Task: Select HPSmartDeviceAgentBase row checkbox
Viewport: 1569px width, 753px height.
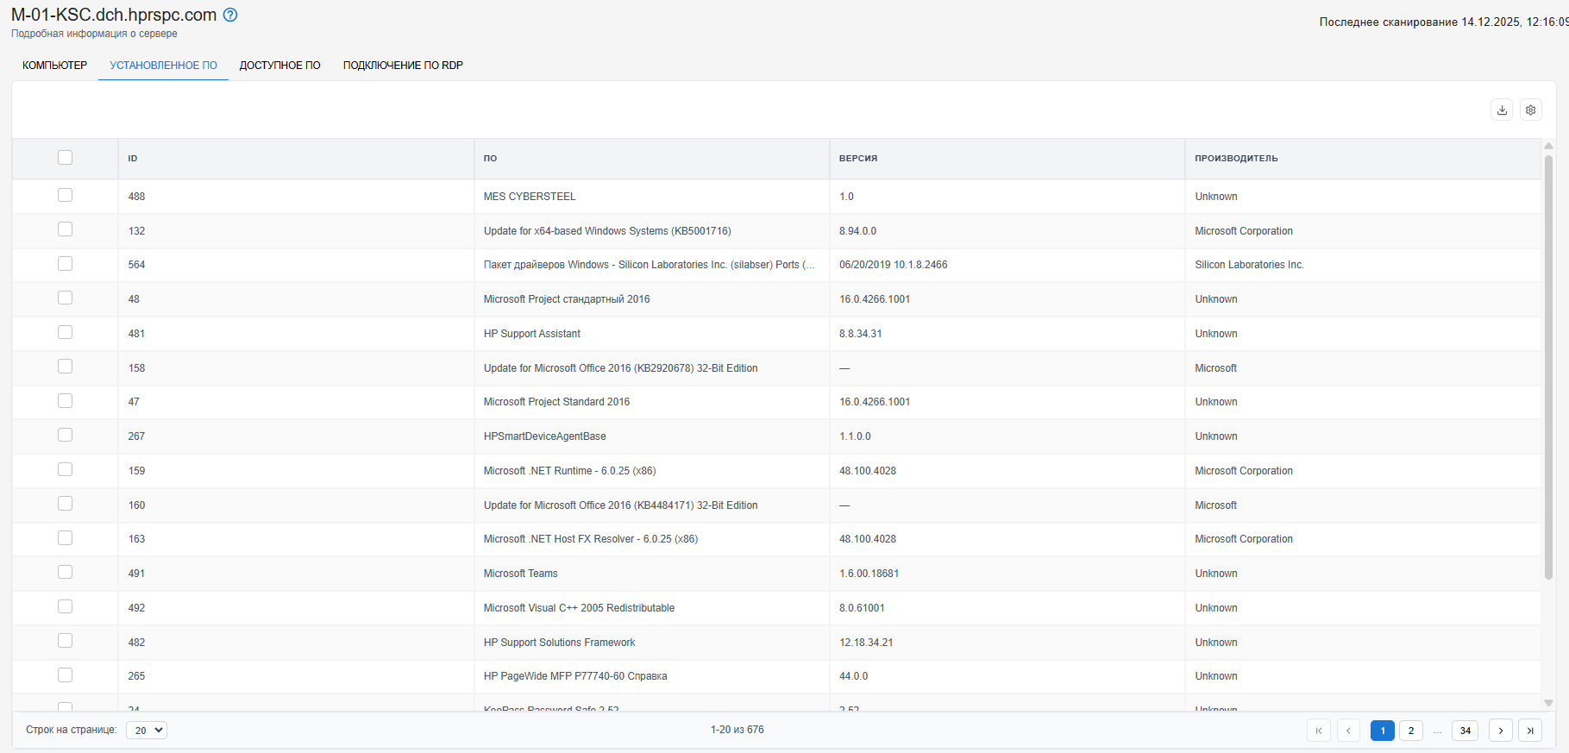Action: click(x=65, y=436)
